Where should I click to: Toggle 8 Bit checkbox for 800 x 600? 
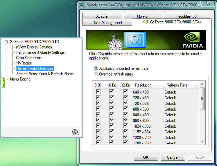point(98,109)
